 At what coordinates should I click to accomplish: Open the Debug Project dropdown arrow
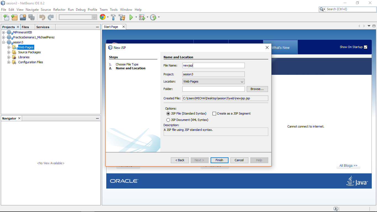(x=147, y=17)
